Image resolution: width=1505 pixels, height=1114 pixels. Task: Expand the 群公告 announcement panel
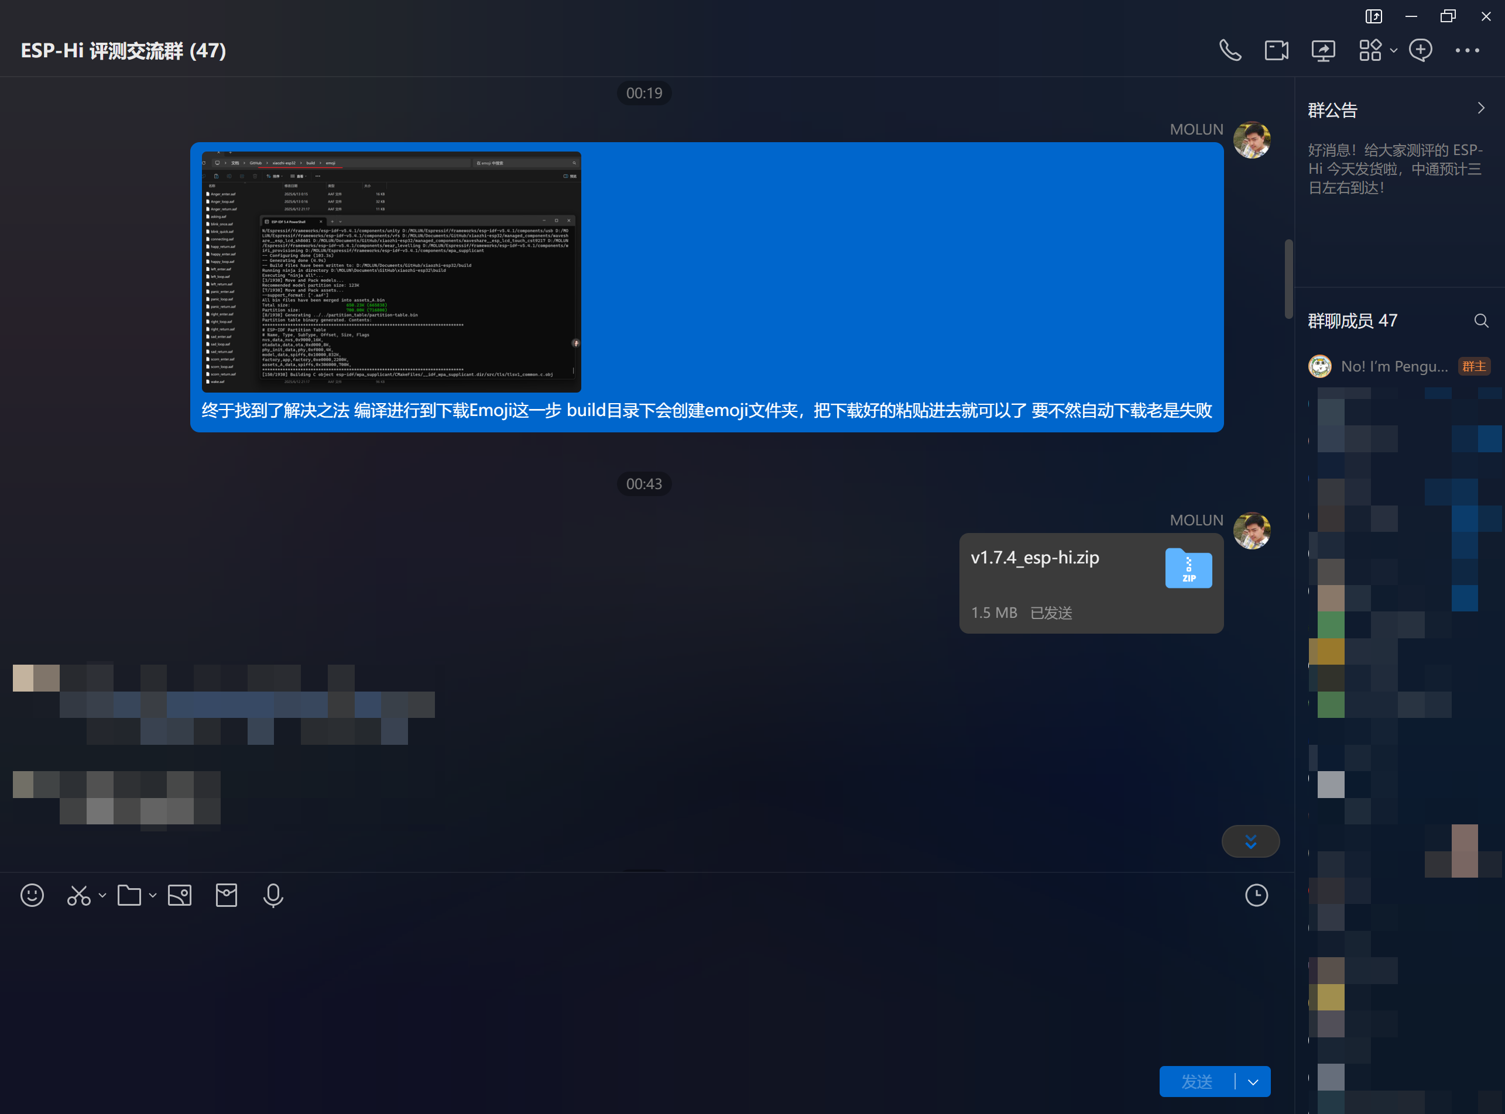[1481, 109]
